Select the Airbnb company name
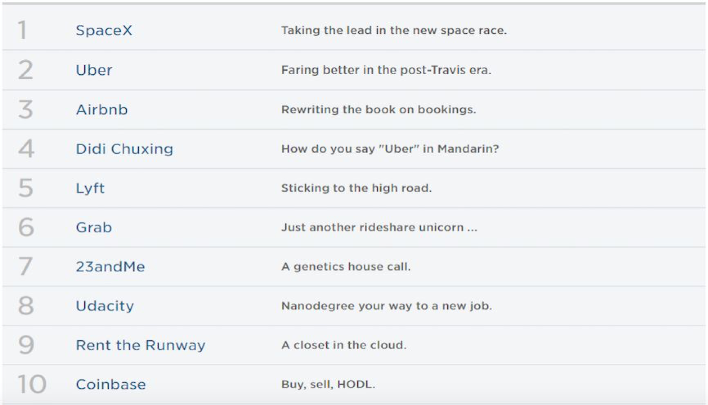The height and width of the screenshot is (405, 708). click(x=102, y=110)
